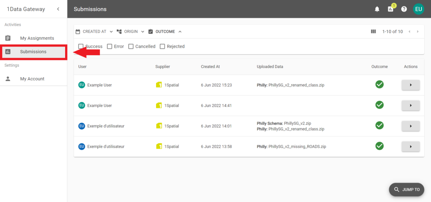Open the notifications bell icon

[x=377, y=9]
